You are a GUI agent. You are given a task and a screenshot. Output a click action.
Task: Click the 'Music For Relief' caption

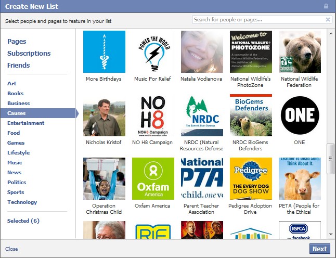coord(152,79)
